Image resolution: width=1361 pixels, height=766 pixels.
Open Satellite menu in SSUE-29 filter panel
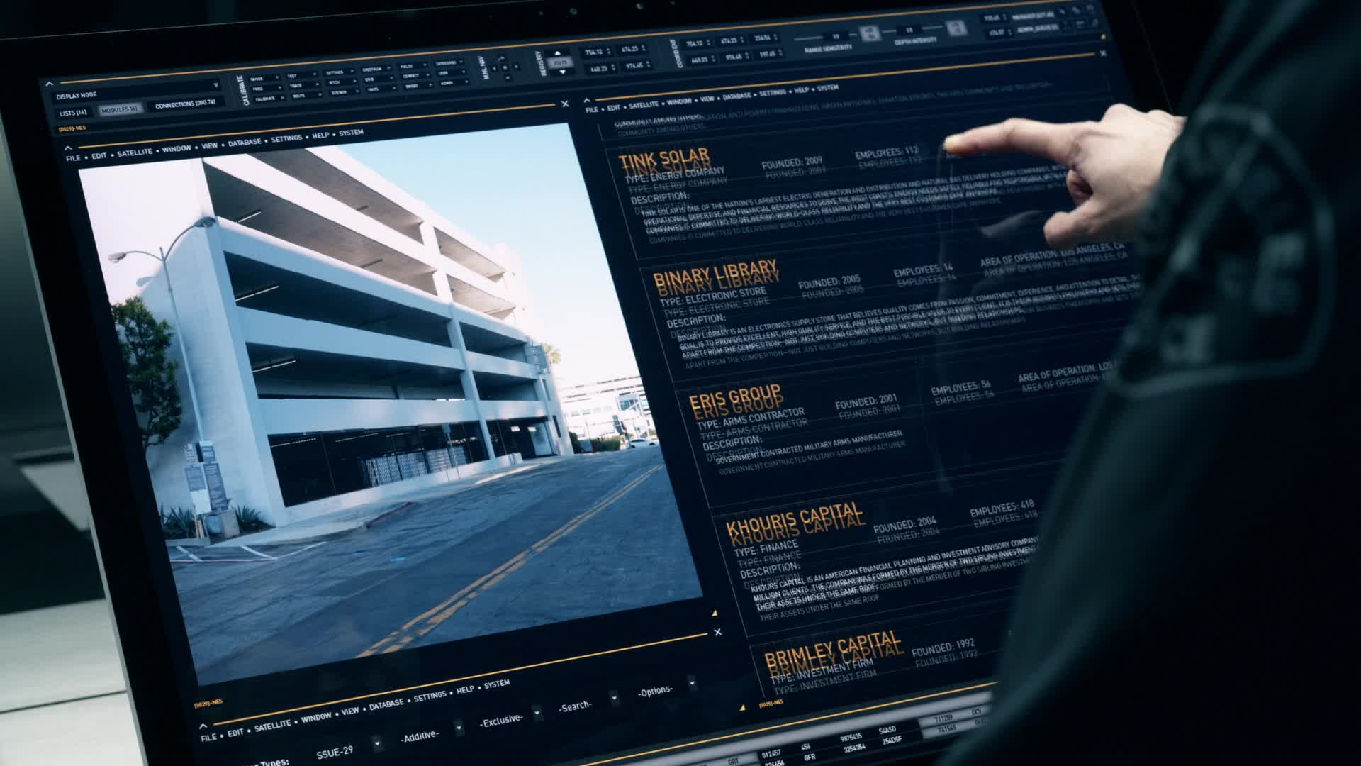272,725
